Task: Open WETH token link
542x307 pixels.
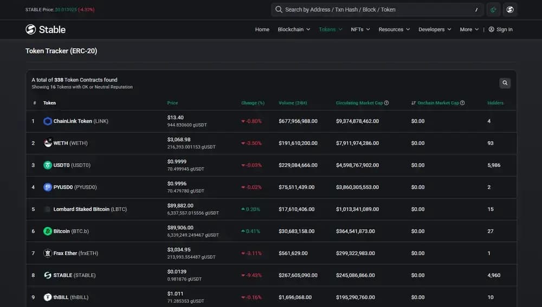Action: point(70,143)
